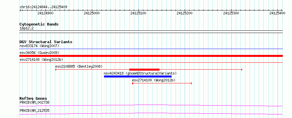Select the esv2714109 (Wong2012b) variant label

pos(154,80)
